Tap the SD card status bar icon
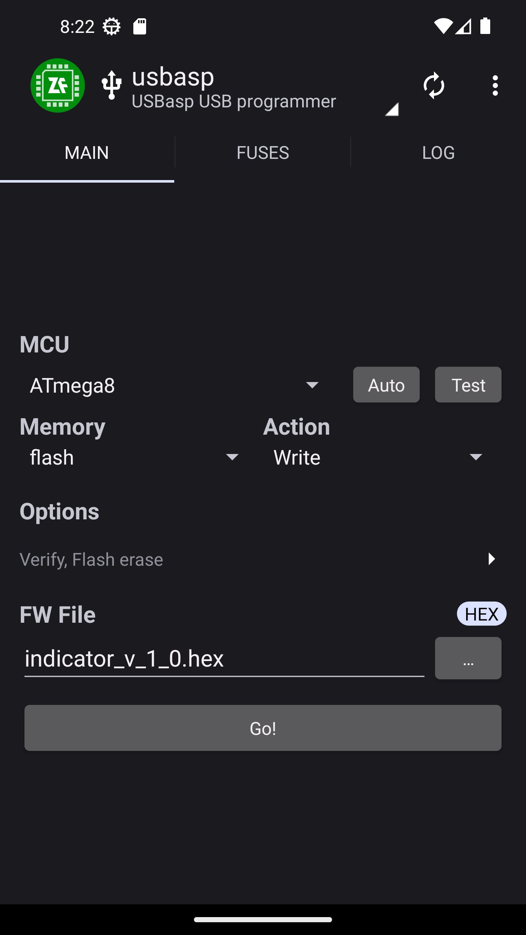This screenshot has height=935, width=526. click(140, 27)
